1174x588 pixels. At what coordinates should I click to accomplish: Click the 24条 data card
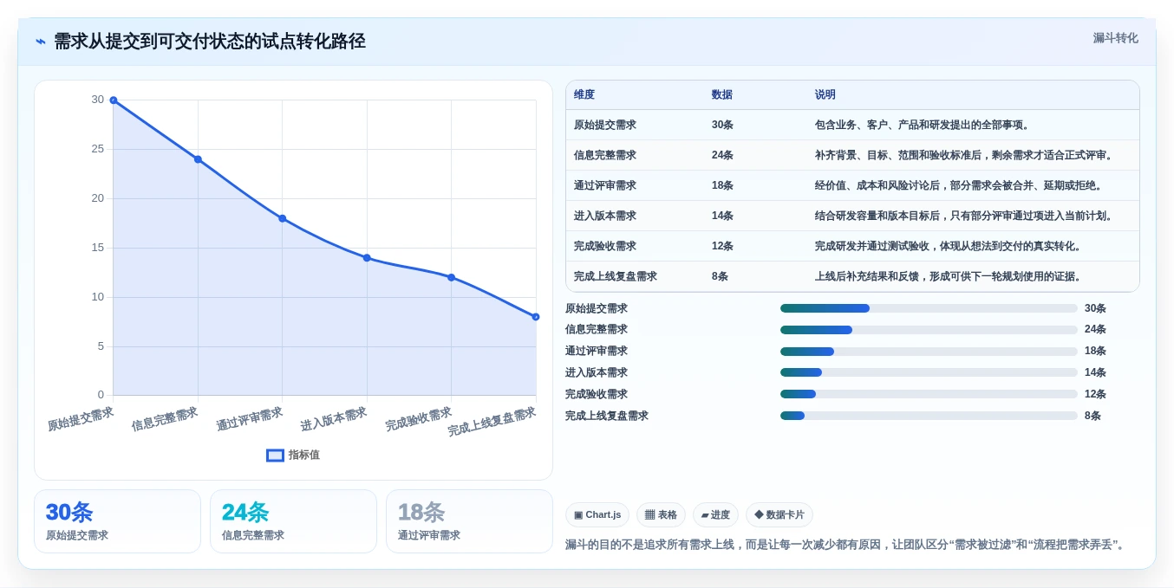click(x=293, y=521)
